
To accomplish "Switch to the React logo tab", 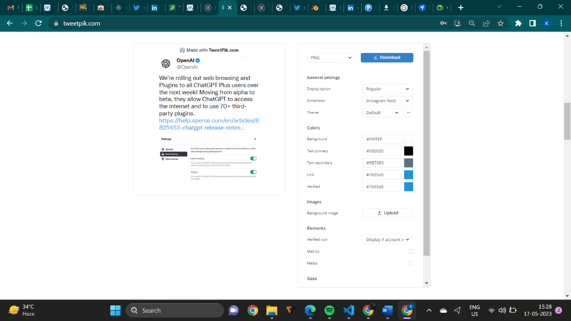I will [x=119, y=7].
